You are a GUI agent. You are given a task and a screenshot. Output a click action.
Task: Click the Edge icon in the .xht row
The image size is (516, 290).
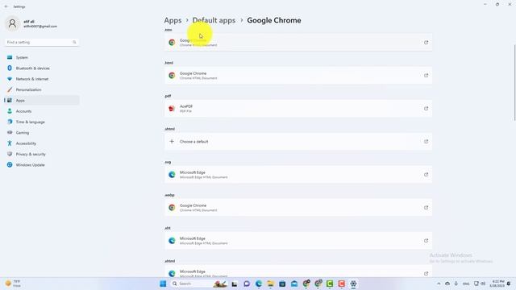click(172, 241)
